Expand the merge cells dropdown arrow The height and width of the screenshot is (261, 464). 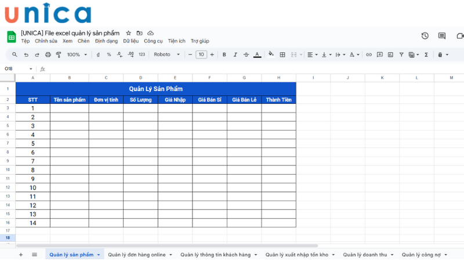click(x=301, y=55)
